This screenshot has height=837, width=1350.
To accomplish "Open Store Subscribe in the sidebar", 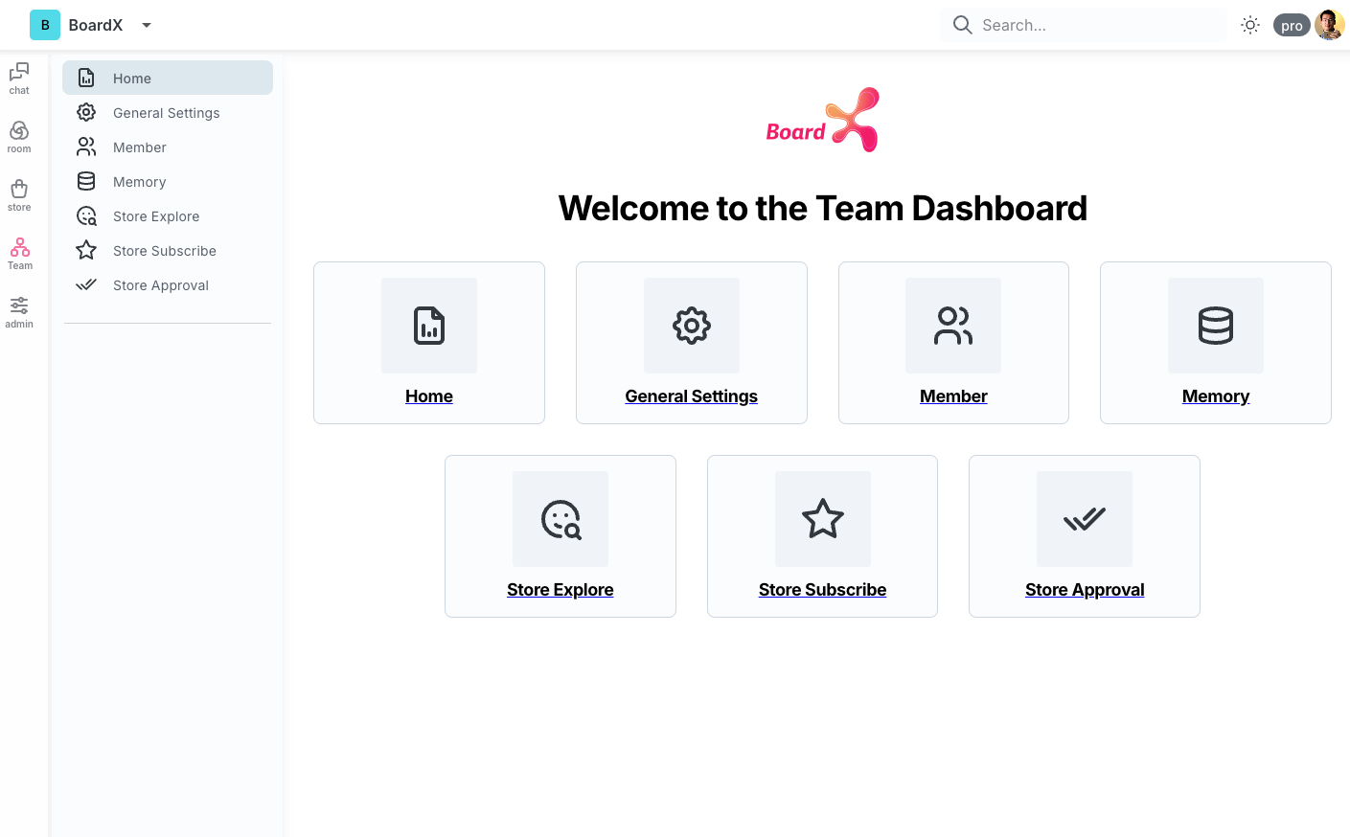I will (168, 250).
